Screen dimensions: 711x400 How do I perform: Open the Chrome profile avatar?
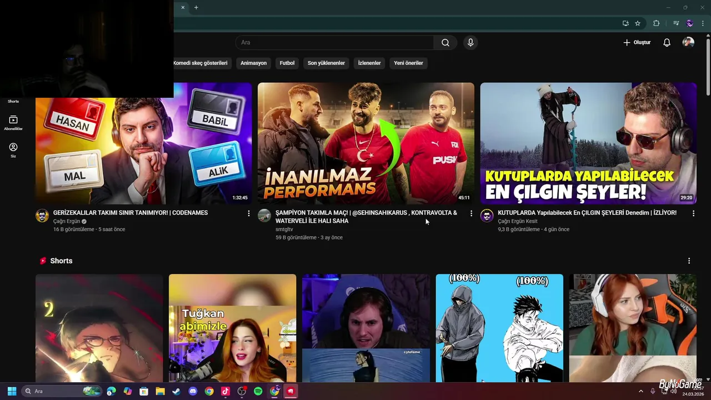click(690, 23)
